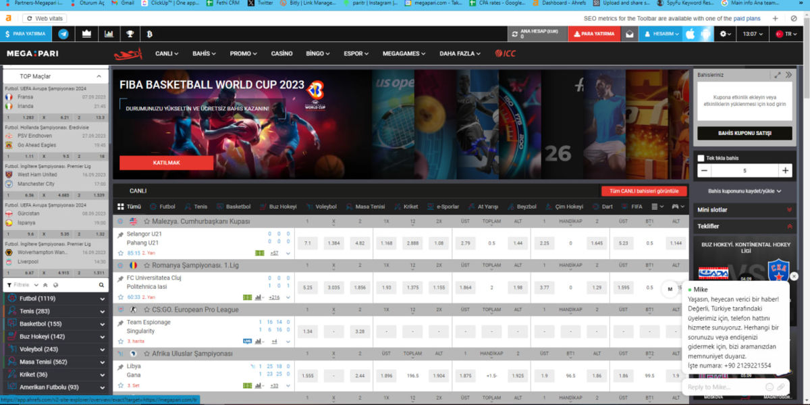Click the Reply to Mike input field
The width and height of the screenshot is (810, 405).
pos(722,387)
